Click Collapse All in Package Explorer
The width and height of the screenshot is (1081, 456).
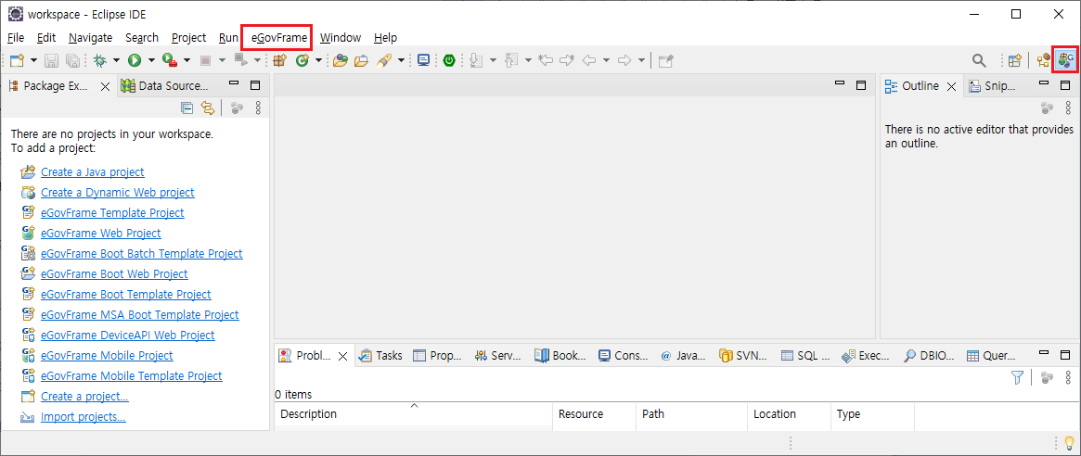click(187, 108)
